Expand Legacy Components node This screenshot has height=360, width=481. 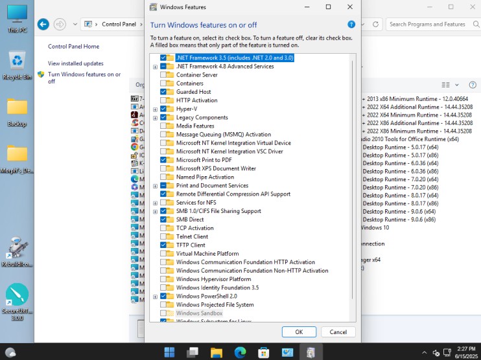155,118
